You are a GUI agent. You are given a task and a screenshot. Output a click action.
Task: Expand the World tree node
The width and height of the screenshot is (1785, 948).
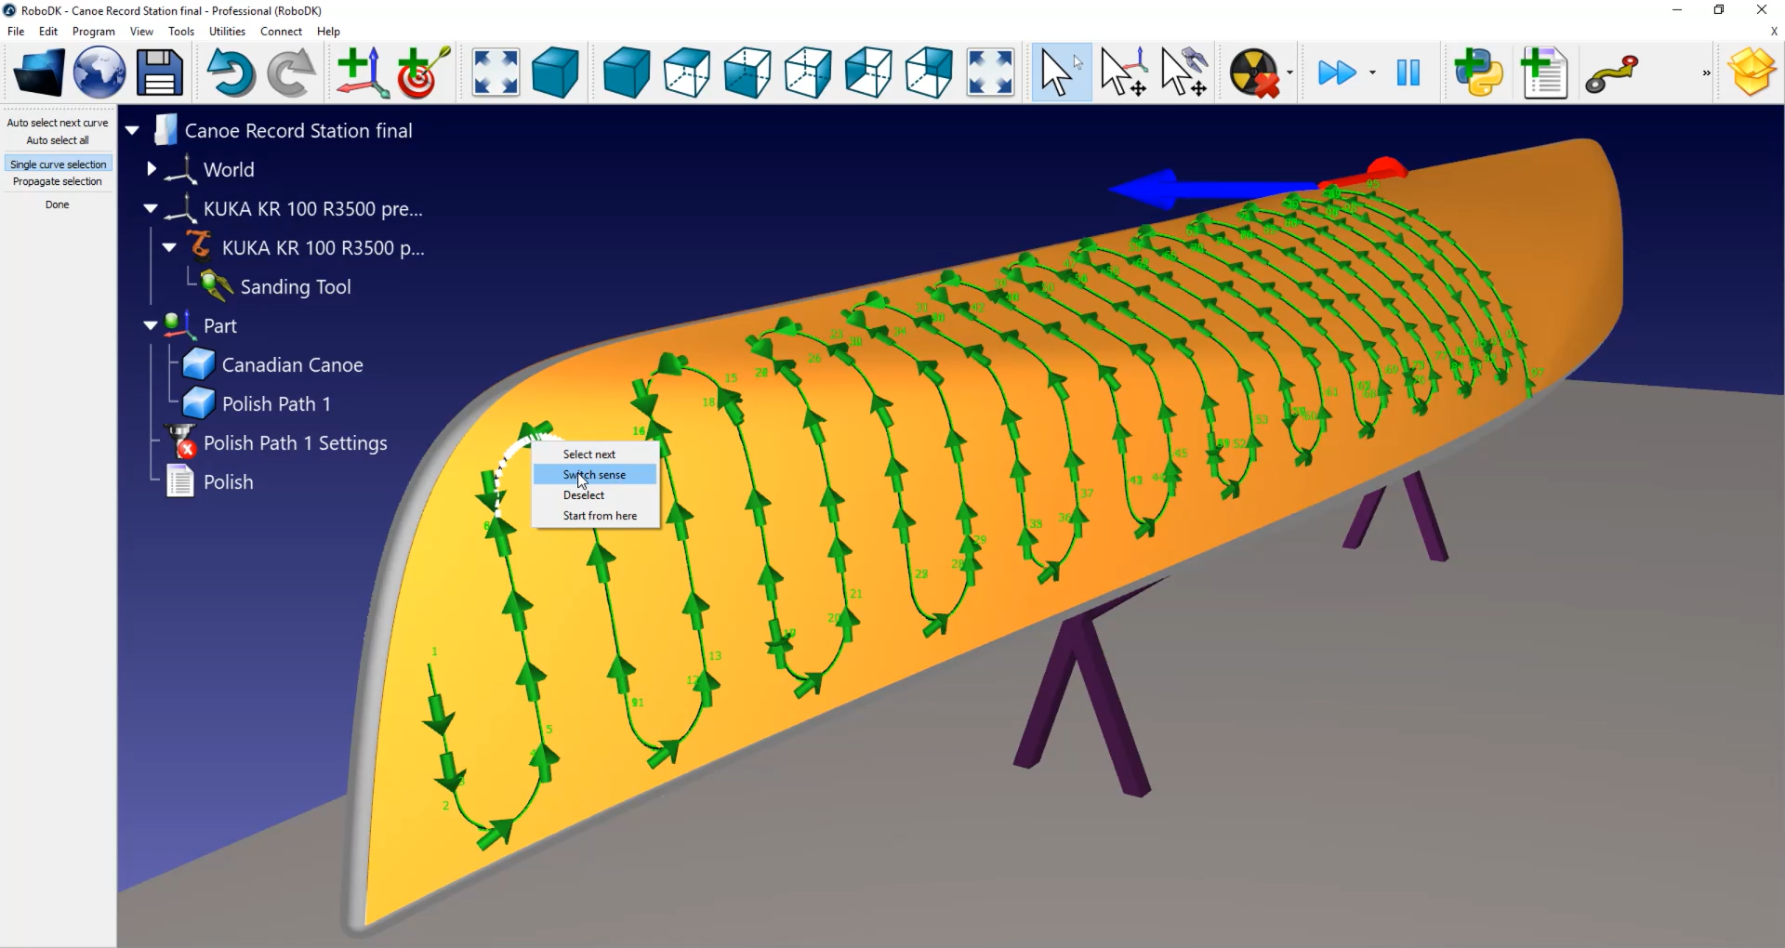click(x=152, y=169)
